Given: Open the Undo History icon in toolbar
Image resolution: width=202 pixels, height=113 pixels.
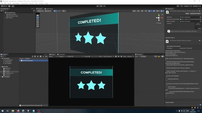Looking at the screenshot, I should click(178, 6).
